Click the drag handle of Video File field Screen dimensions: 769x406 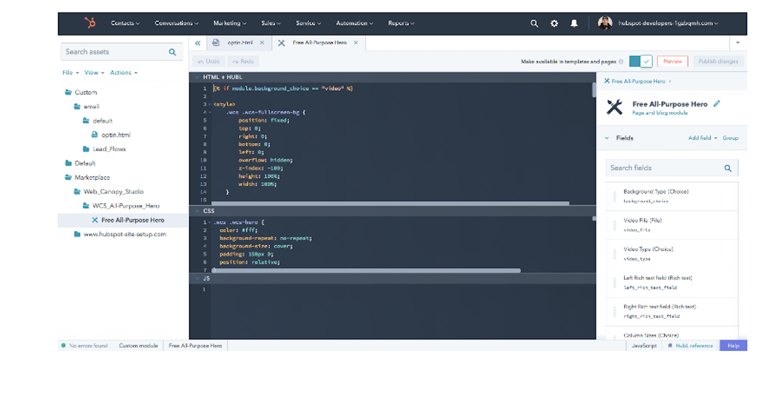pos(614,225)
